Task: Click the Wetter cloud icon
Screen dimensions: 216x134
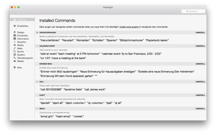Action: pyautogui.click(x=15, y=61)
